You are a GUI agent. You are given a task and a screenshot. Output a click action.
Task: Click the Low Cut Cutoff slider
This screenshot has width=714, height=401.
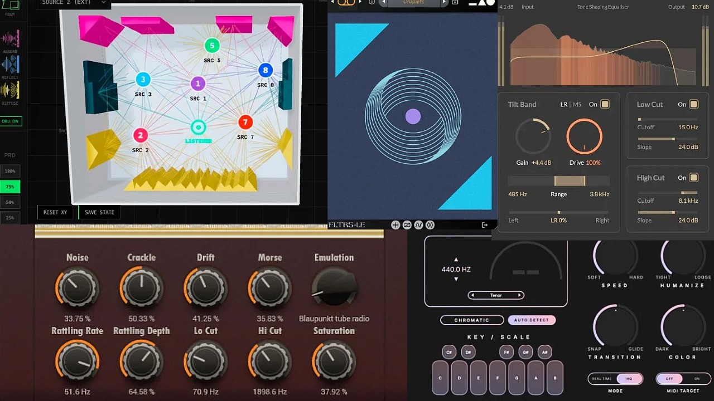click(x=668, y=119)
